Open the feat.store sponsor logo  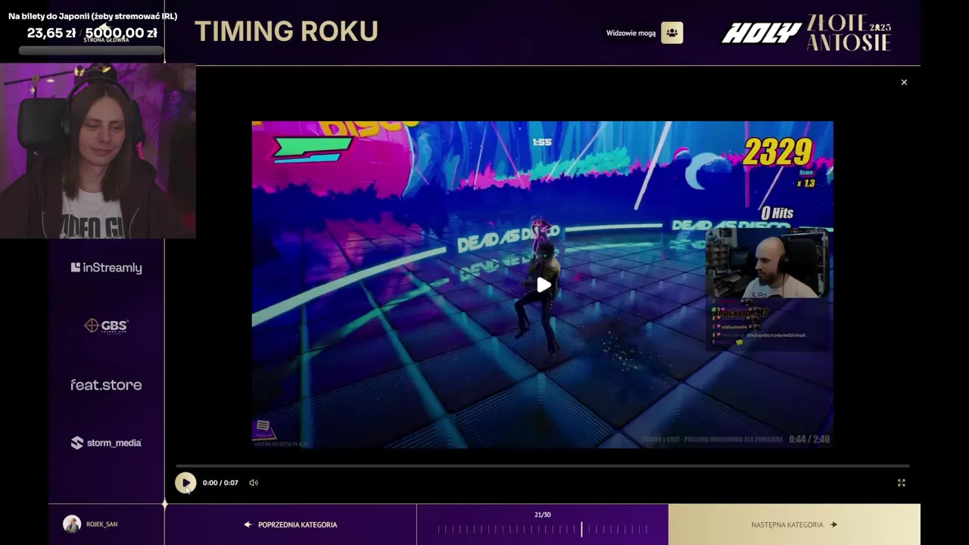click(x=106, y=385)
